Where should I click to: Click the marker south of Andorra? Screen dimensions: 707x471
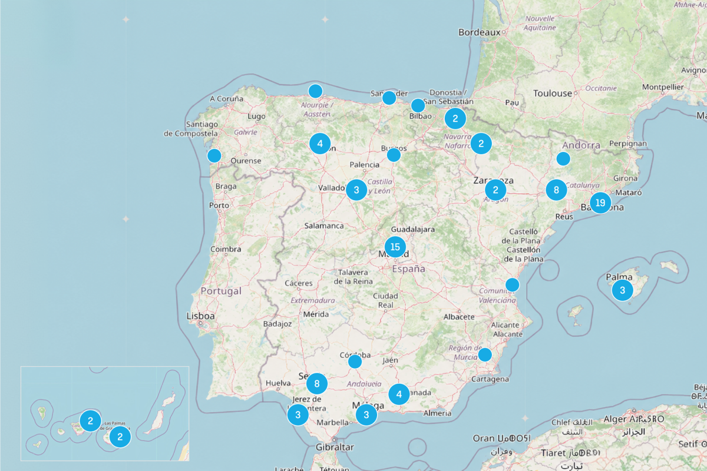(563, 158)
